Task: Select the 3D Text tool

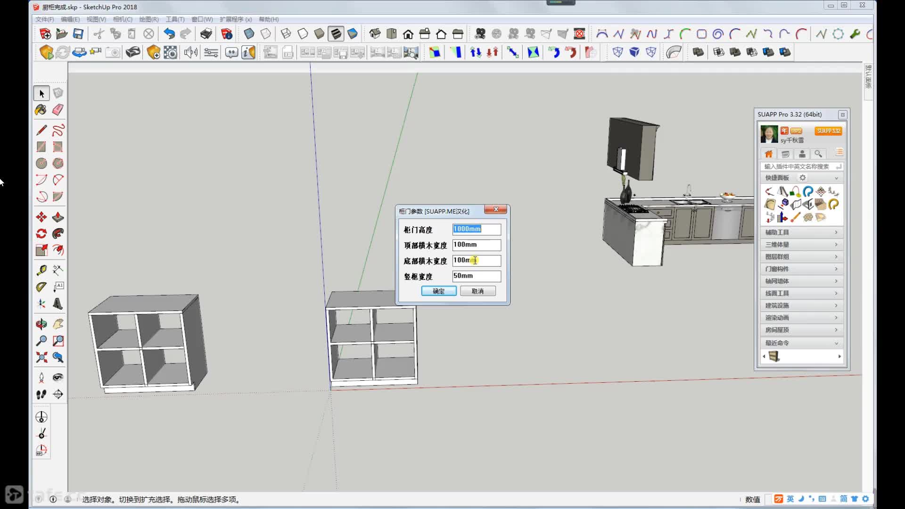Action: coord(58,304)
